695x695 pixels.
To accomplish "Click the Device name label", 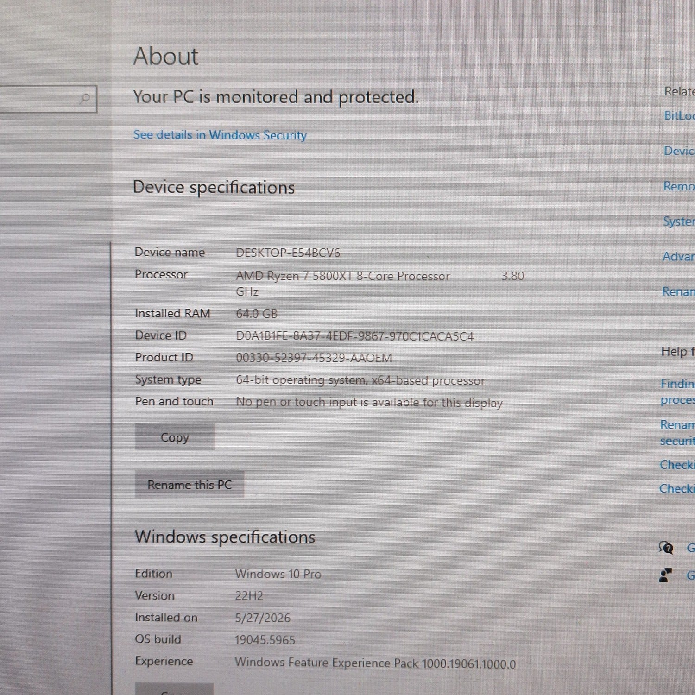I will tap(170, 252).
